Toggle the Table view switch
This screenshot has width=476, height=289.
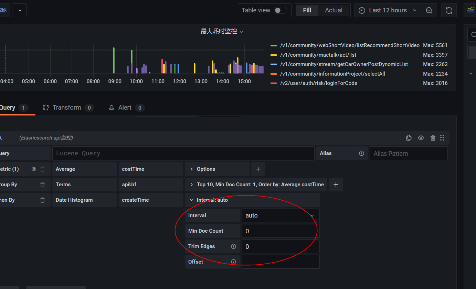[x=280, y=10]
